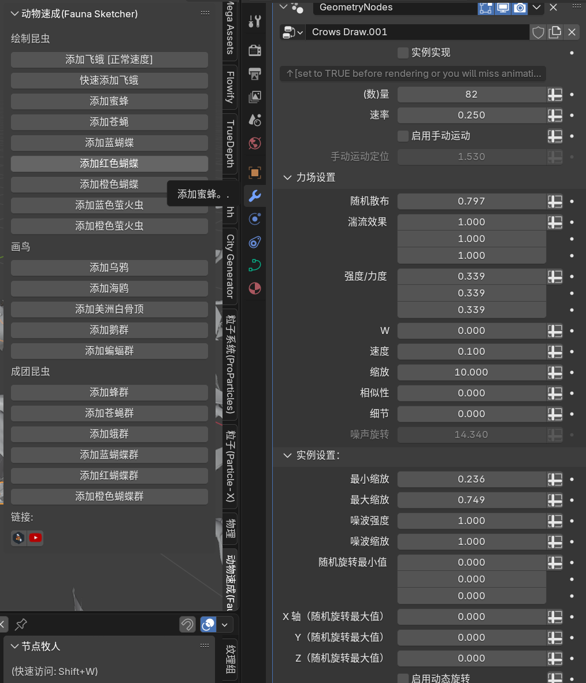Toggle attribute input for 速率 row
Screen dimensions: 586x683
point(555,116)
